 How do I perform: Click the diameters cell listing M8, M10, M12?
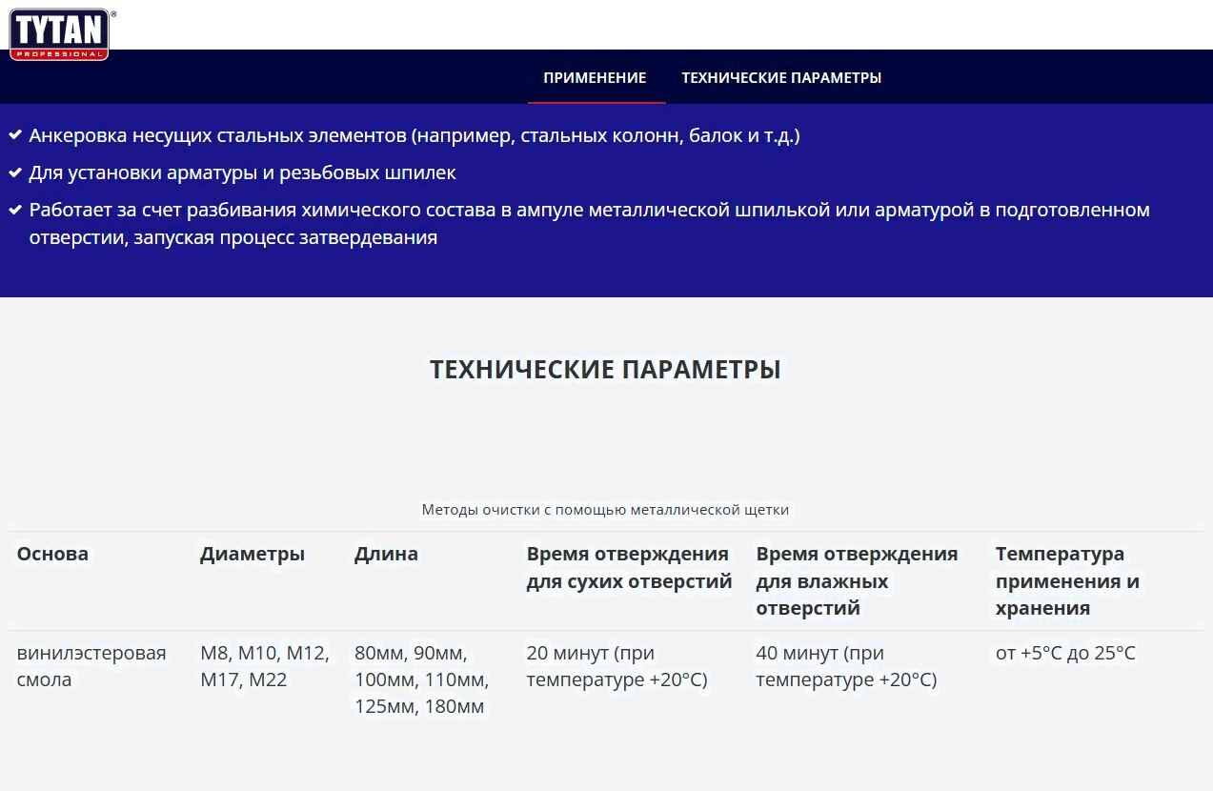pos(265,666)
